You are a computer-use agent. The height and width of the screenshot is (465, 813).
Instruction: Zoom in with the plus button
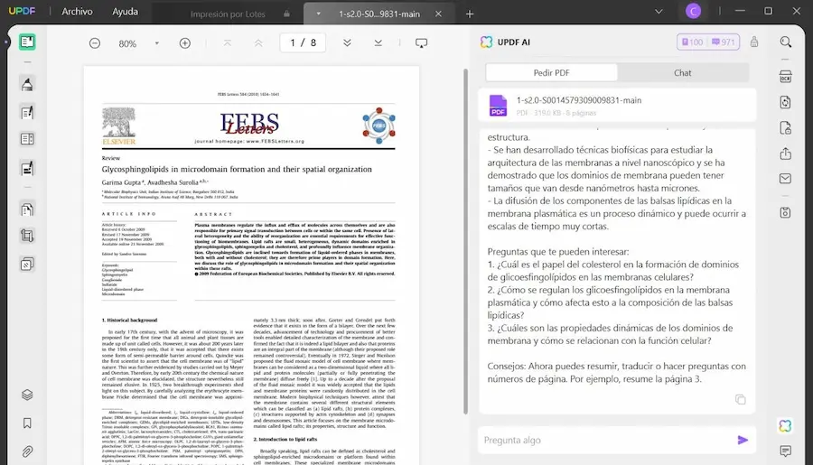[184, 43]
